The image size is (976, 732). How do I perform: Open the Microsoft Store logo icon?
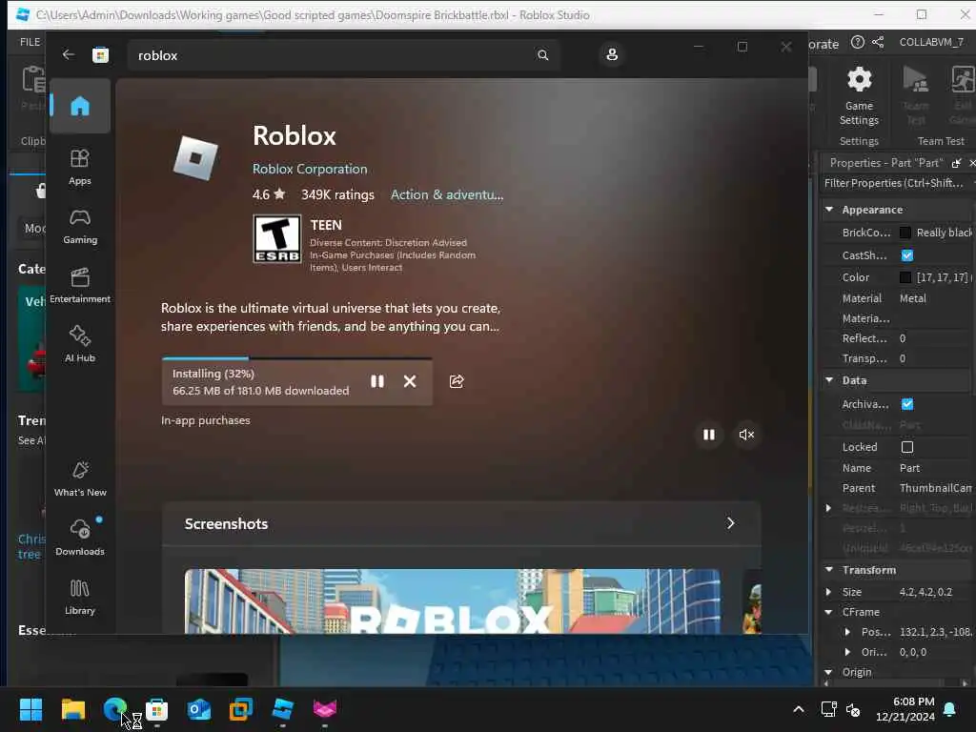tap(100, 55)
